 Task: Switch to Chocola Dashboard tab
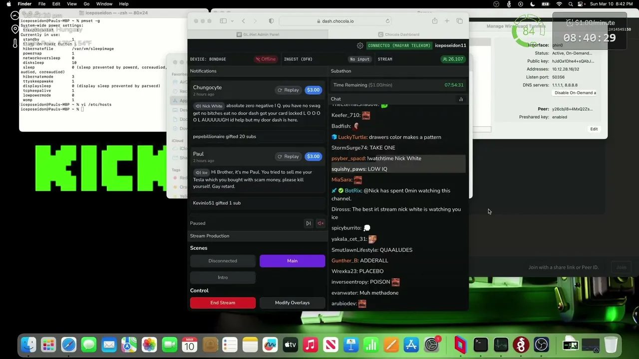398,34
